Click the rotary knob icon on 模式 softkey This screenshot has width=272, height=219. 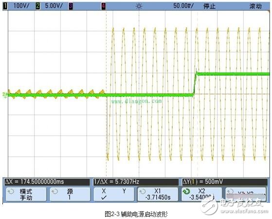click(11, 192)
